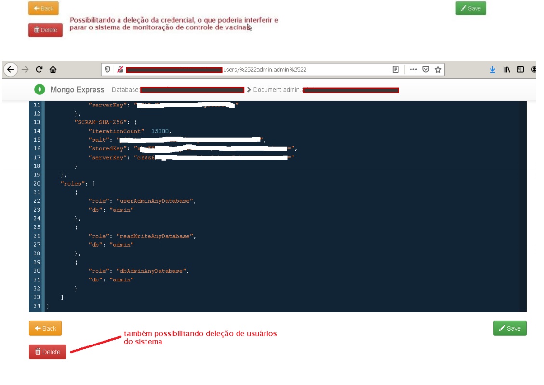The height and width of the screenshot is (385, 544).
Task: Save page to Pocket icon
Action: point(425,69)
